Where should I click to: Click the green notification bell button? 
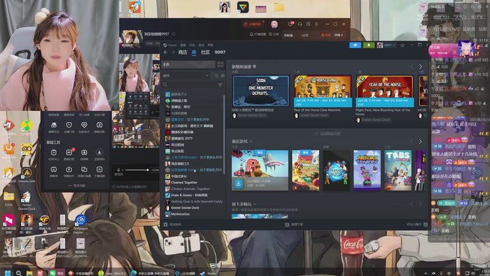tap(369, 45)
